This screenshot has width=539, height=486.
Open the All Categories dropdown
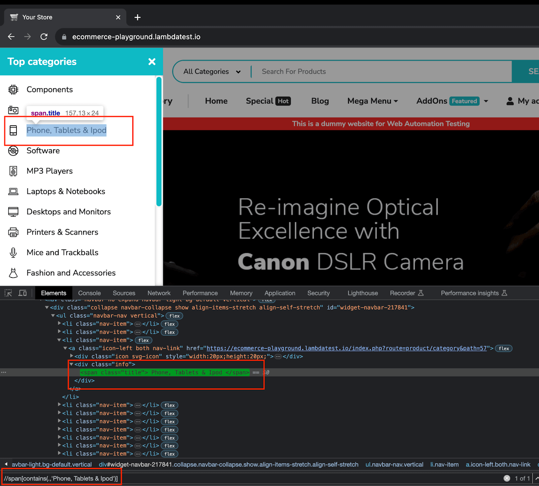pos(212,71)
